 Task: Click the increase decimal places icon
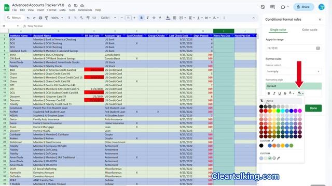pyautogui.click(x=88, y=18)
